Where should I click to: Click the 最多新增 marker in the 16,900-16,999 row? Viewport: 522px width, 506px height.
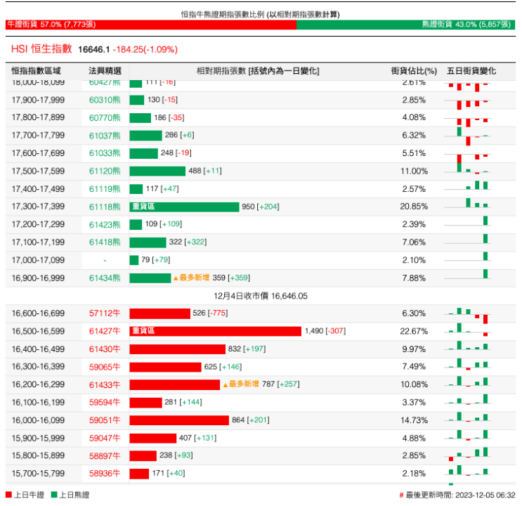coord(191,278)
